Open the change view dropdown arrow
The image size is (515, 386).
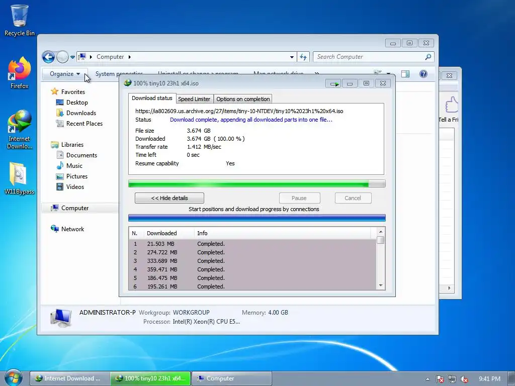(389, 73)
